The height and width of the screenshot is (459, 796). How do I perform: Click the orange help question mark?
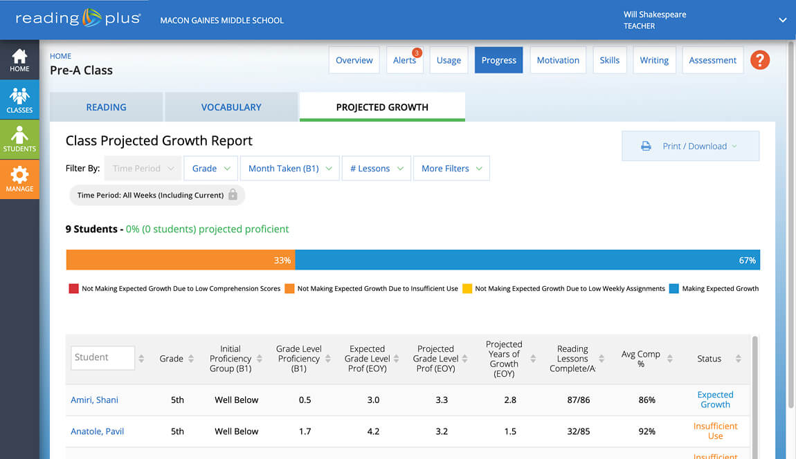pyautogui.click(x=759, y=60)
